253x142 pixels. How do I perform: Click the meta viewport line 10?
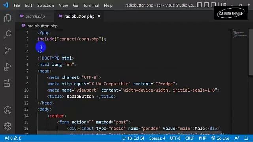point(133,90)
